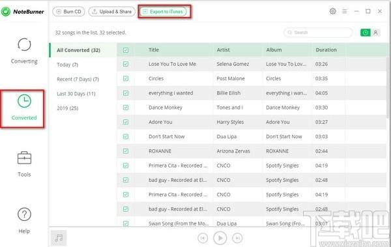
Task: Open the settings gear
Action: click(x=332, y=11)
